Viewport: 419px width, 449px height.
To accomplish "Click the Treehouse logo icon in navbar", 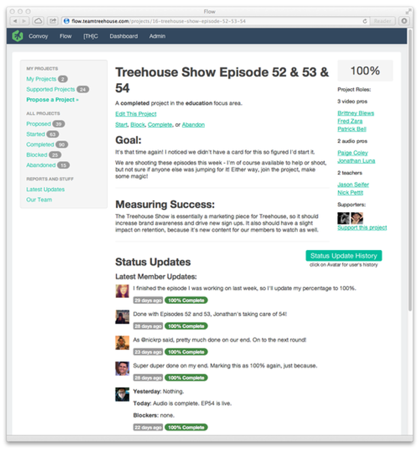I will (x=18, y=36).
